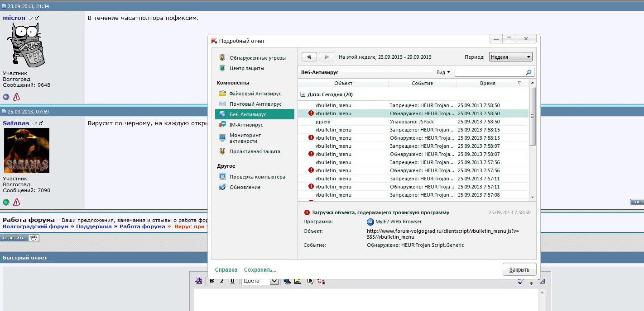Click report warning icon under micron's post
Viewport: 644px width, 311px height.
[16, 97]
